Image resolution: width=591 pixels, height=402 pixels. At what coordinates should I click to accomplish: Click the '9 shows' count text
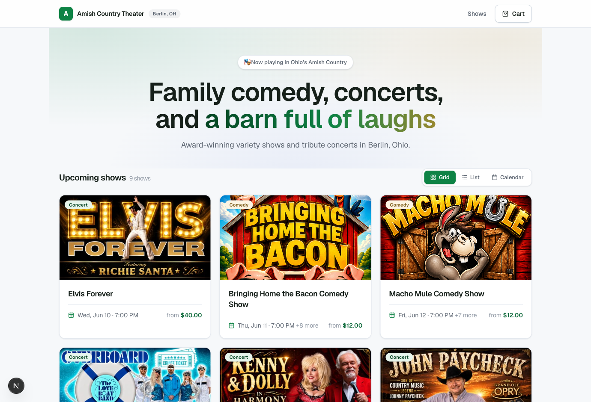coord(140,178)
